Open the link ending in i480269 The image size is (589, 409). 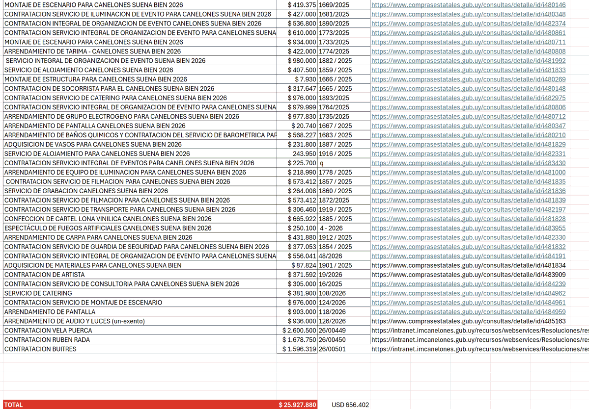click(469, 79)
